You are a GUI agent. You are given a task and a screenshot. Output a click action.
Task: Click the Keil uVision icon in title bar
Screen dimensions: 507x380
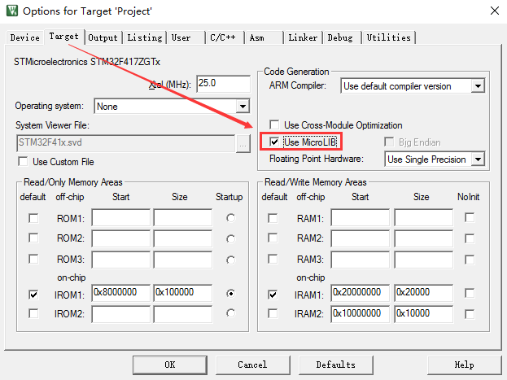pos(12,11)
